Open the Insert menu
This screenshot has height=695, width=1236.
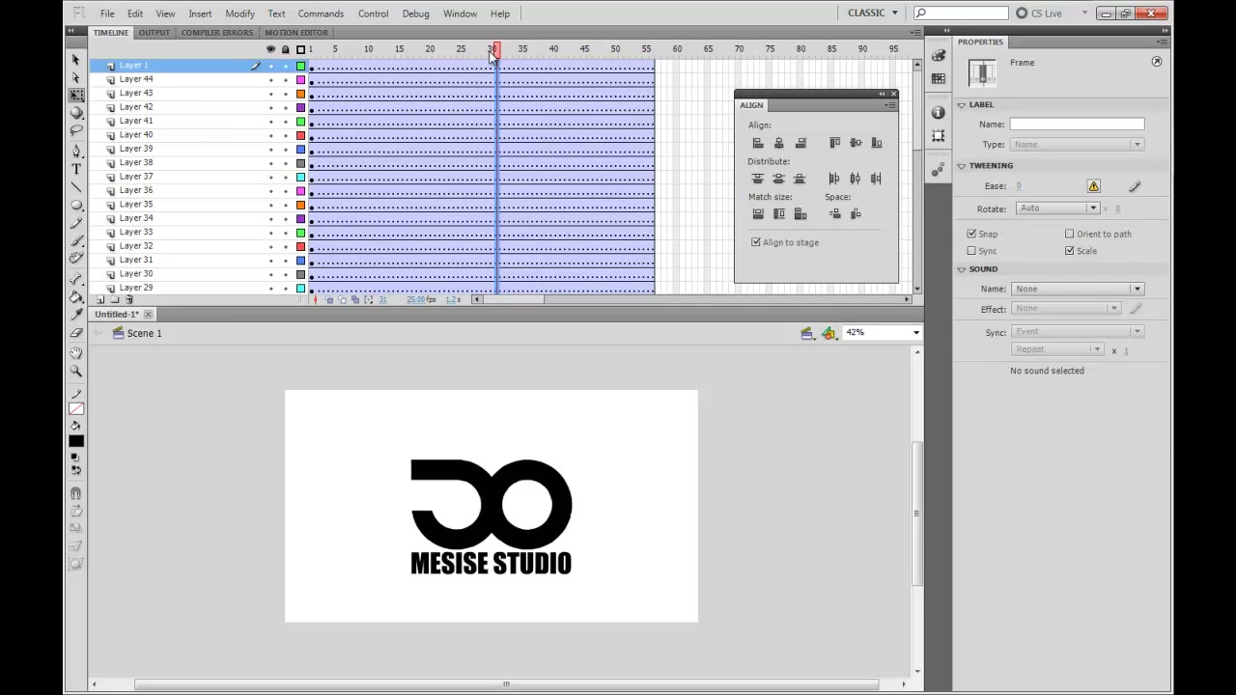200,14
